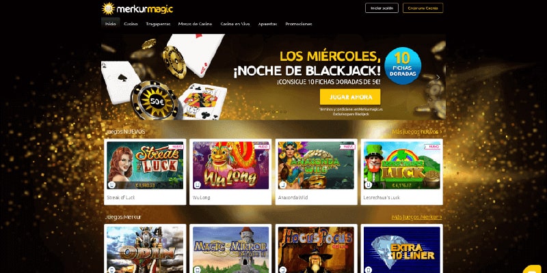Screen dimensions: 547x273
Task: Click the yellow Jugar Ahora button
Action: (350, 97)
